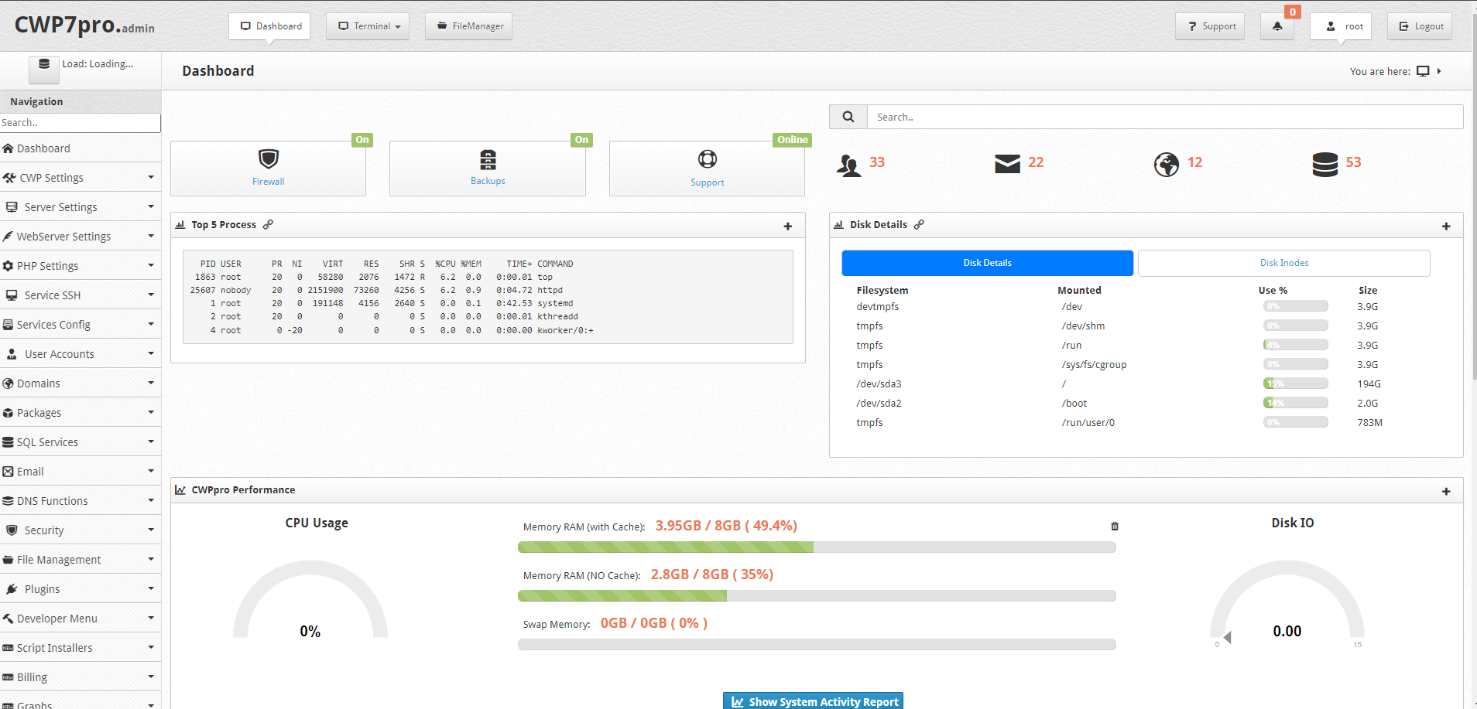
Task: Open the SQL Services sidebar menu
Action: tap(81, 442)
